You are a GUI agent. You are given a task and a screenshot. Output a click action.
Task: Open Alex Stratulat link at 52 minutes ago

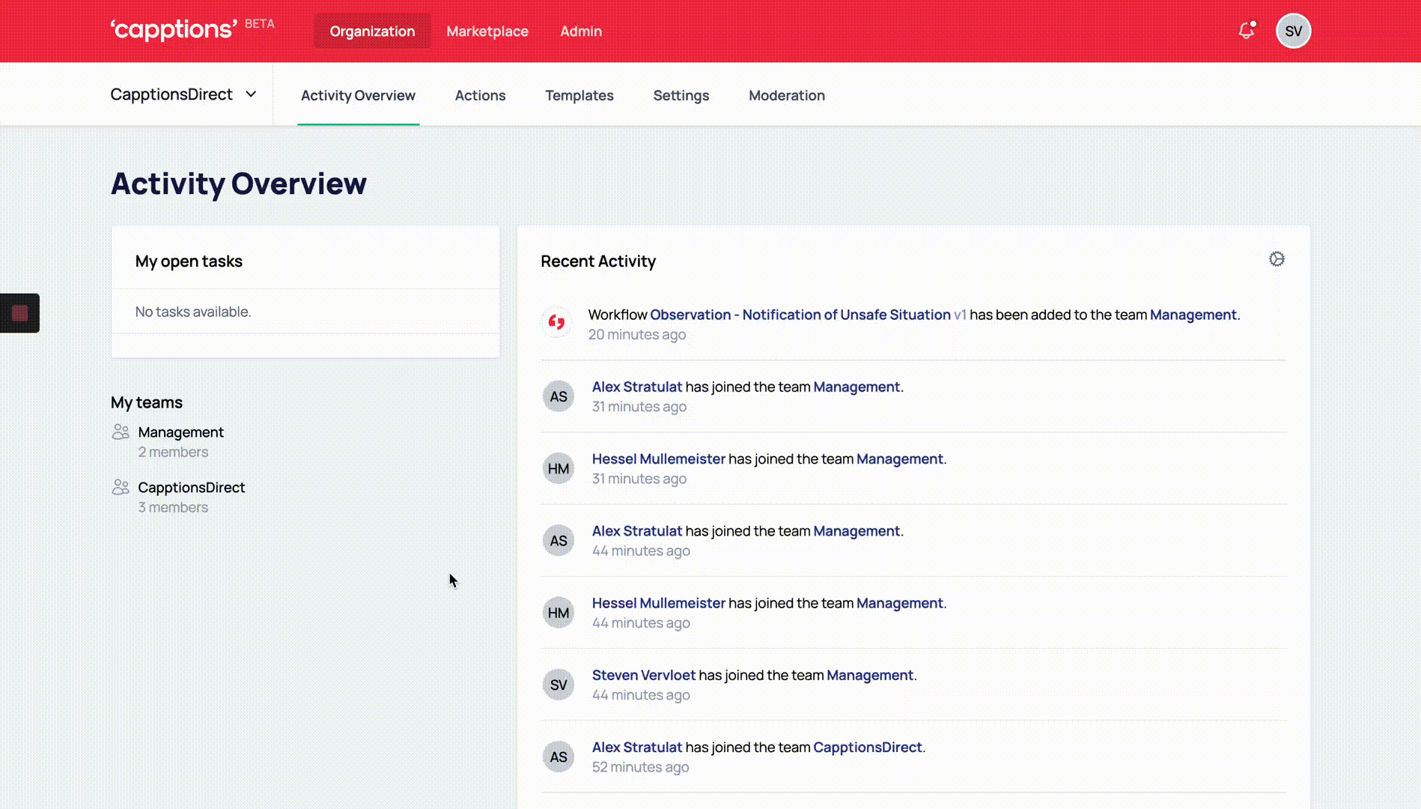coord(637,747)
